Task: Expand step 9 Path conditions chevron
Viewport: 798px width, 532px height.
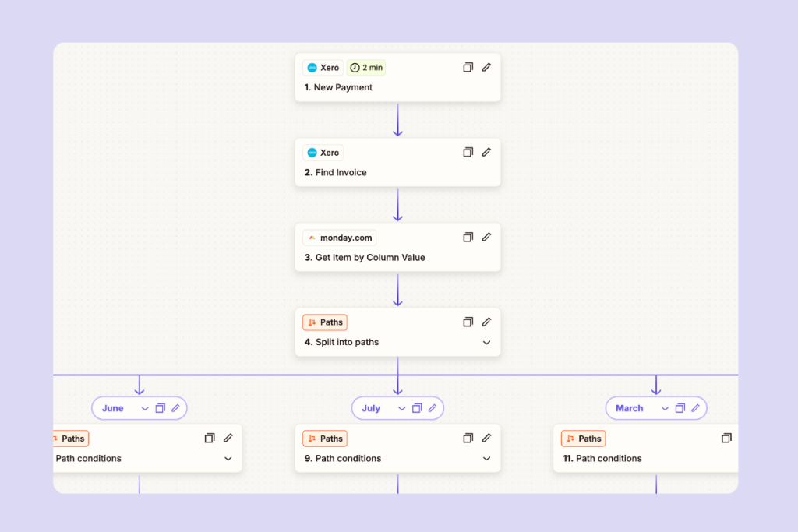Action: tap(486, 459)
